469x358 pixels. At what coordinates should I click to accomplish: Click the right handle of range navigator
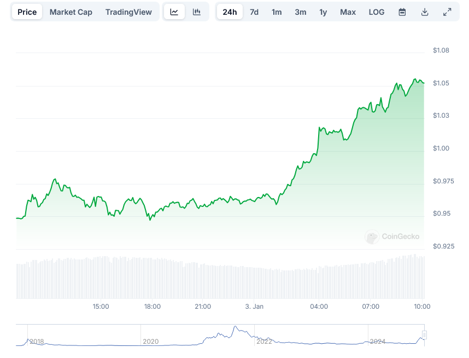(424, 335)
